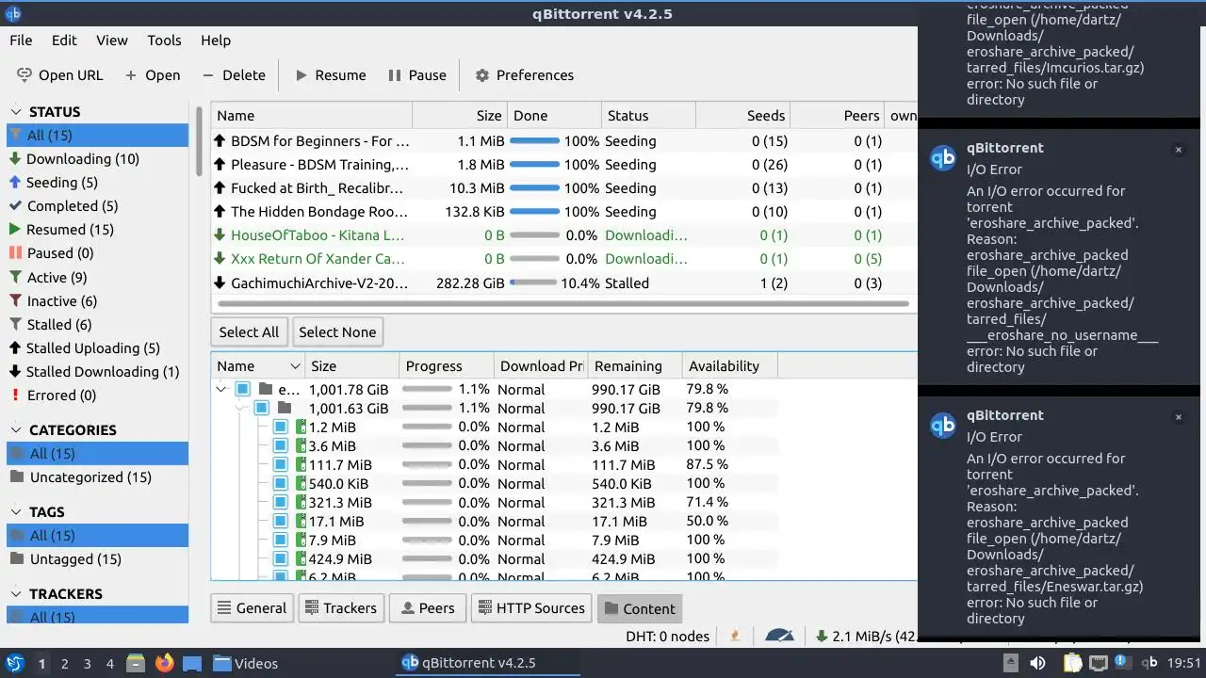Click the firewall flame icon in status bar
1206x678 pixels.
click(x=735, y=637)
